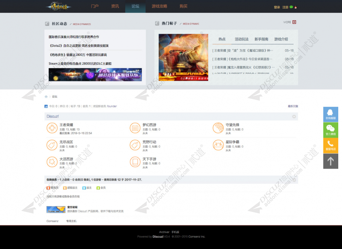Screen dimensions: 342x249
Task: Click the 大话西游 star forum icon
Action: click(52, 162)
